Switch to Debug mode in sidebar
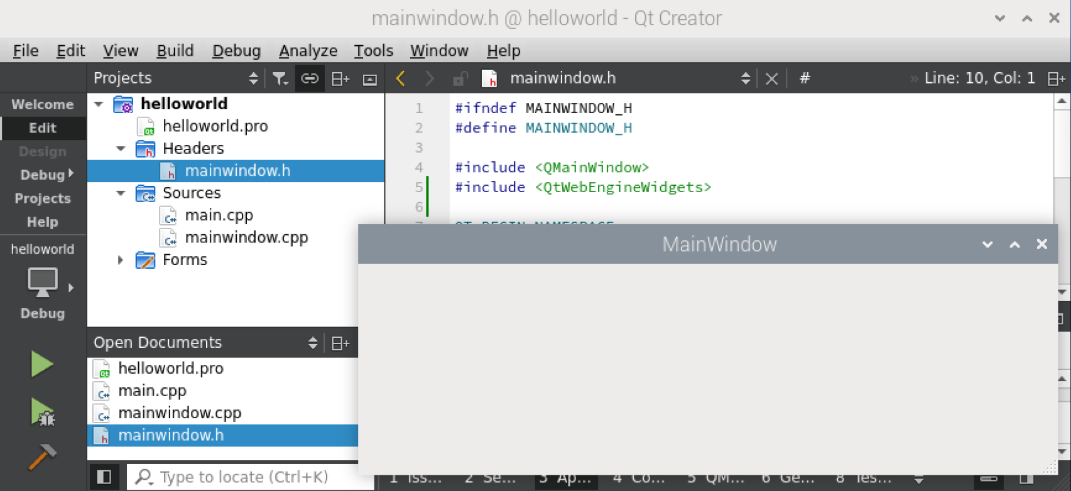Screen dimensions: 1071x491 coord(43,175)
